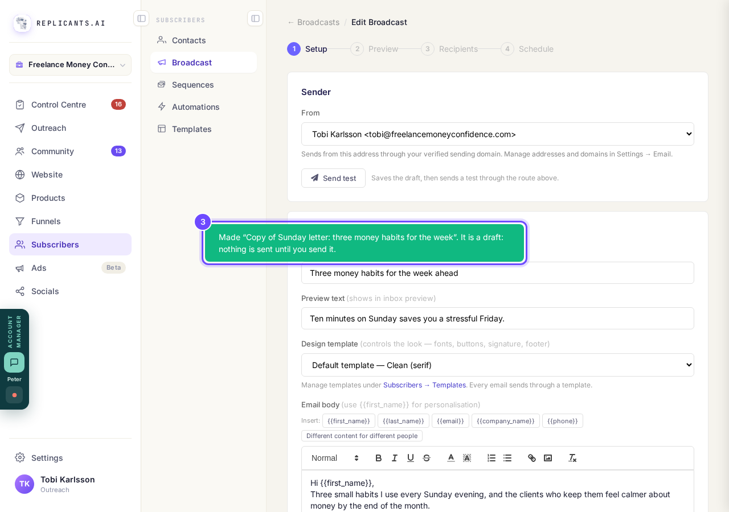Viewport: 729px width, 512px height.
Task: Open the Design template dropdown
Action: pyautogui.click(x=498, y=365)
